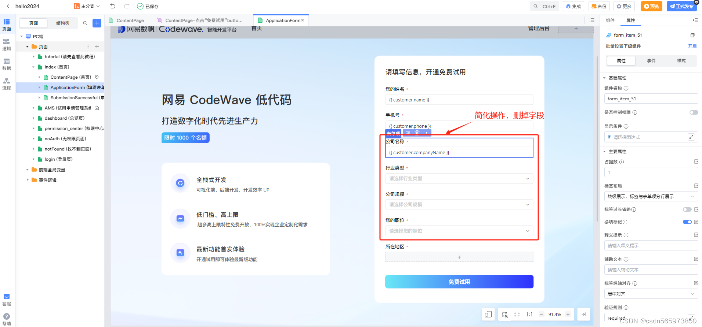This screenshot has width=702, height=327.
Task: Click 开启 for 批量设置下级组件
Action: coord(692,46)
